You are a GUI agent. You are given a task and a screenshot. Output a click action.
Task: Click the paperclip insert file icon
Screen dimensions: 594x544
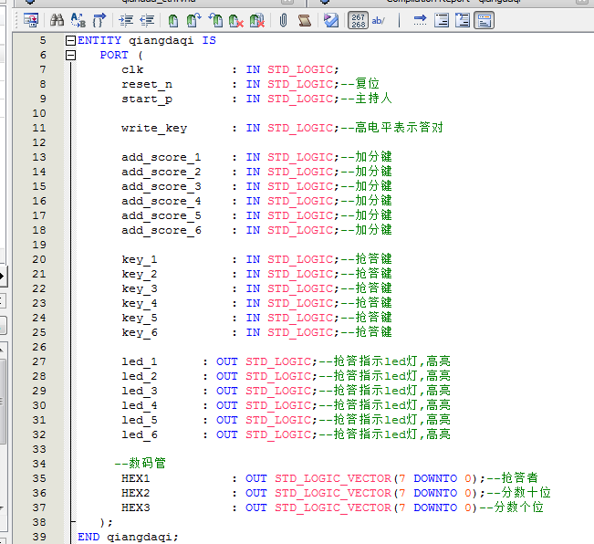coord(283,20)
